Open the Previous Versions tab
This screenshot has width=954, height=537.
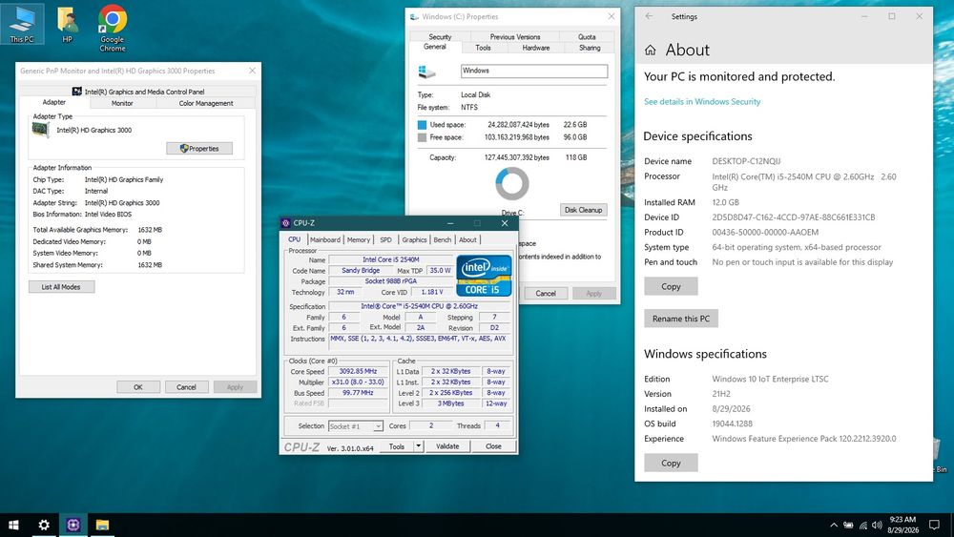515,36
